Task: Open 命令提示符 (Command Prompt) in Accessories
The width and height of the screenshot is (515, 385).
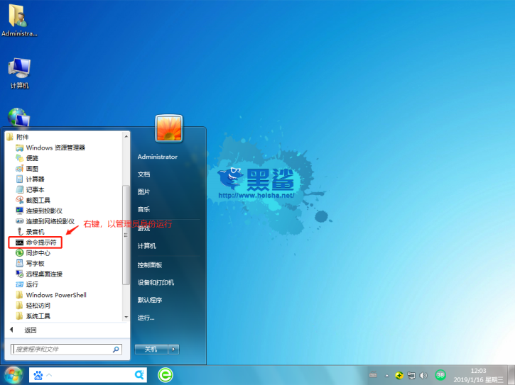Action: [39, 242]
